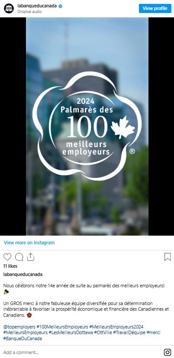Click the Add a comment field
Screen dimensions: 174x358
(82, 352)
